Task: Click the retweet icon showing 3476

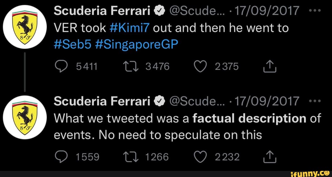Action: [x=131, y=66]
